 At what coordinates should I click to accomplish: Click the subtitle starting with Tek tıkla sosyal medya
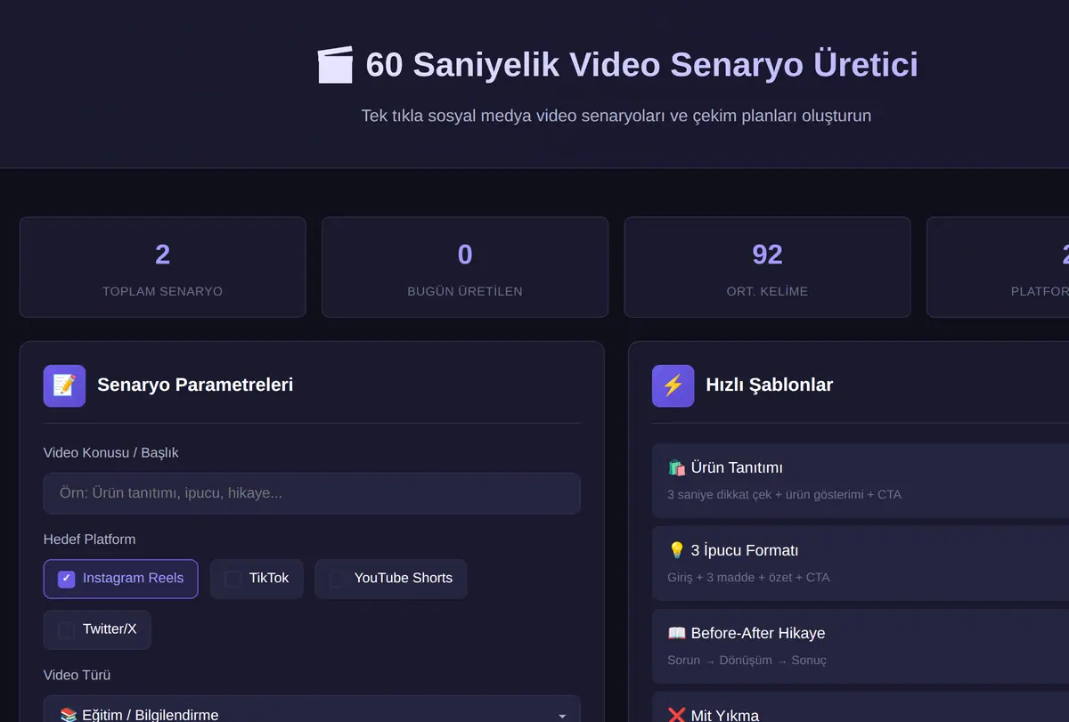616,116
